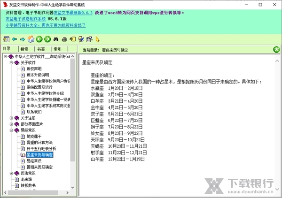Click content pane scroll up arrow
The image size is (282, 198).
(277, 61)
